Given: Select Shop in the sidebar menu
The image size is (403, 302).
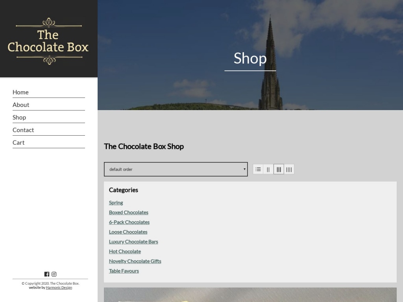Looking at the screenshot, I should tap(19, 117).
